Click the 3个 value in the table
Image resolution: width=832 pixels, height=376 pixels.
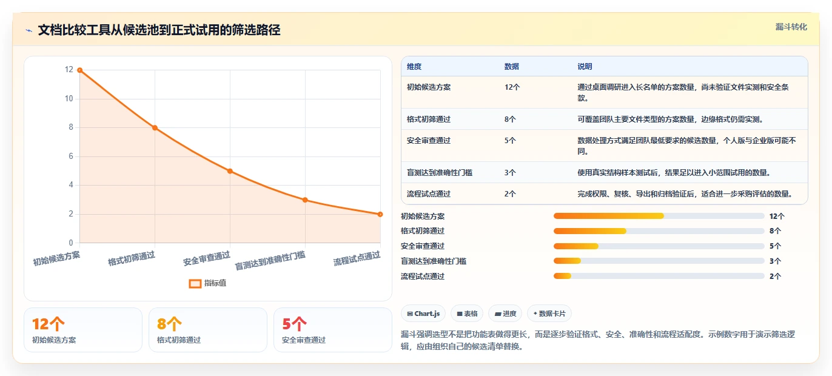[511, 173]
